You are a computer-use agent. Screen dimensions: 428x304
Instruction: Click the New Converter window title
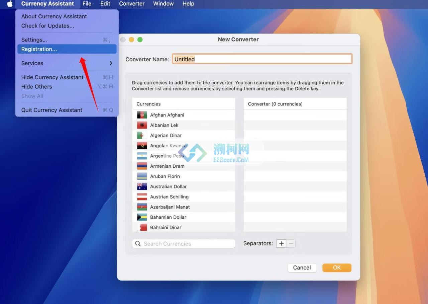[x=238, y=39]
